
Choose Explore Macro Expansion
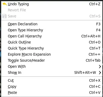point(52,54)
